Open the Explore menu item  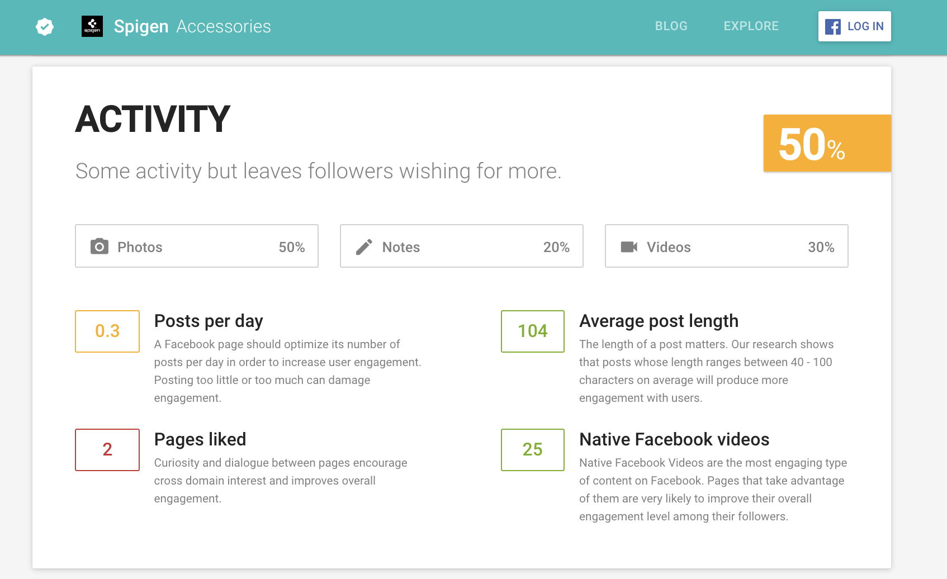(x=751, y=26)
